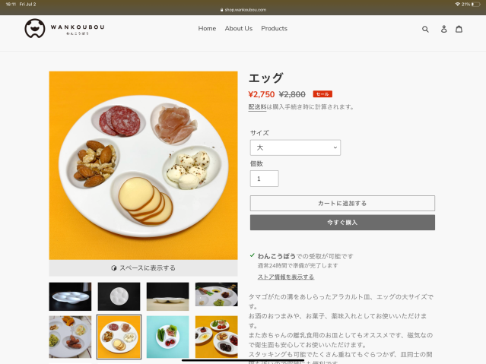Click the 今すぐ購入 buy now button

(x=342, y=223)
